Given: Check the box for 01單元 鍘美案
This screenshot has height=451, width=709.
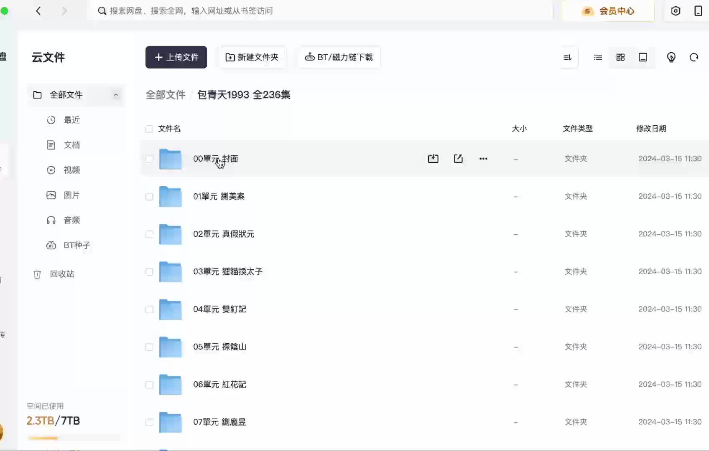Looking at the screenshot, I should tap(149, 196).
